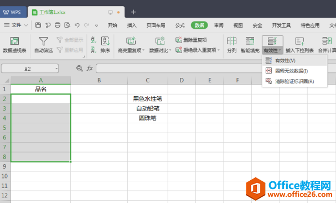Switch to the 公式 ribbon tab
The height and width of the screenshot is (204, 336).
pyautogui.click(x=180, y=25)
